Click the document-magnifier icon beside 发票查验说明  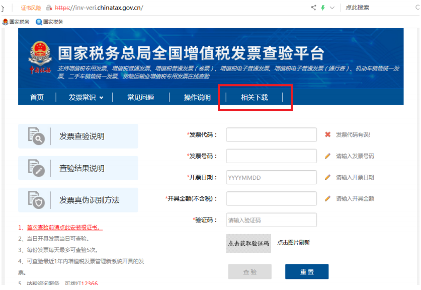(x=37, y=136)
